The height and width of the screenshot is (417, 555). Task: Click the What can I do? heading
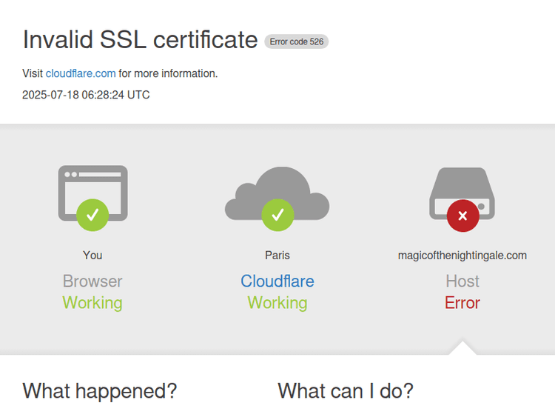(x=346, y=391)
